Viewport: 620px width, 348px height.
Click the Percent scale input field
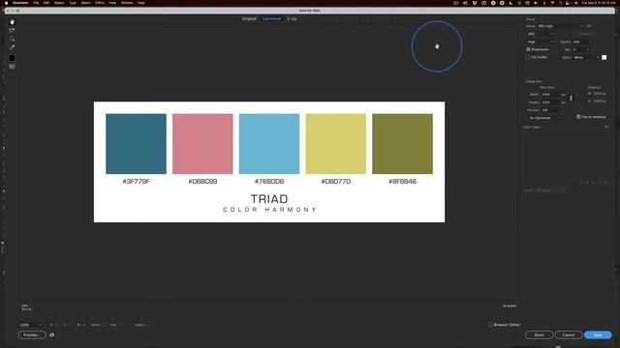tap(550, 110)
